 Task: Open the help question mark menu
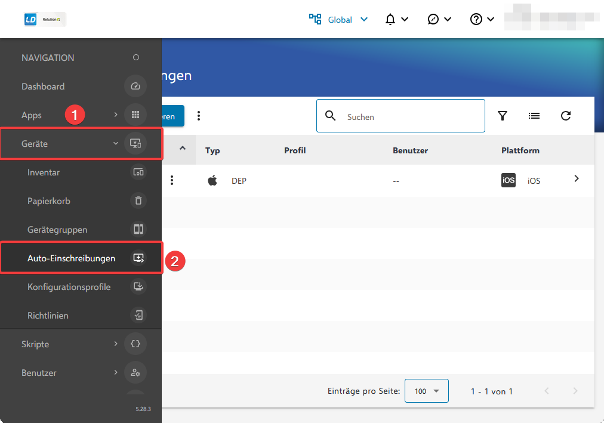click(x=476, y=19)
